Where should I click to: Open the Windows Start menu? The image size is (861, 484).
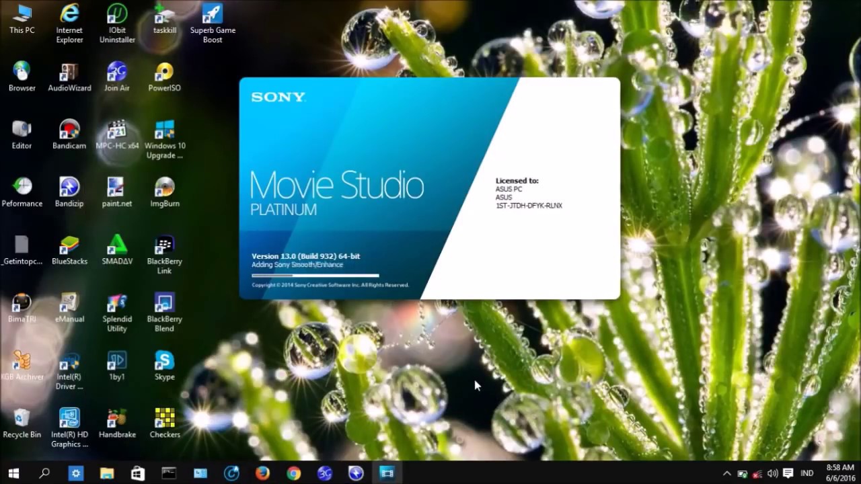click(x=13, y=473)
